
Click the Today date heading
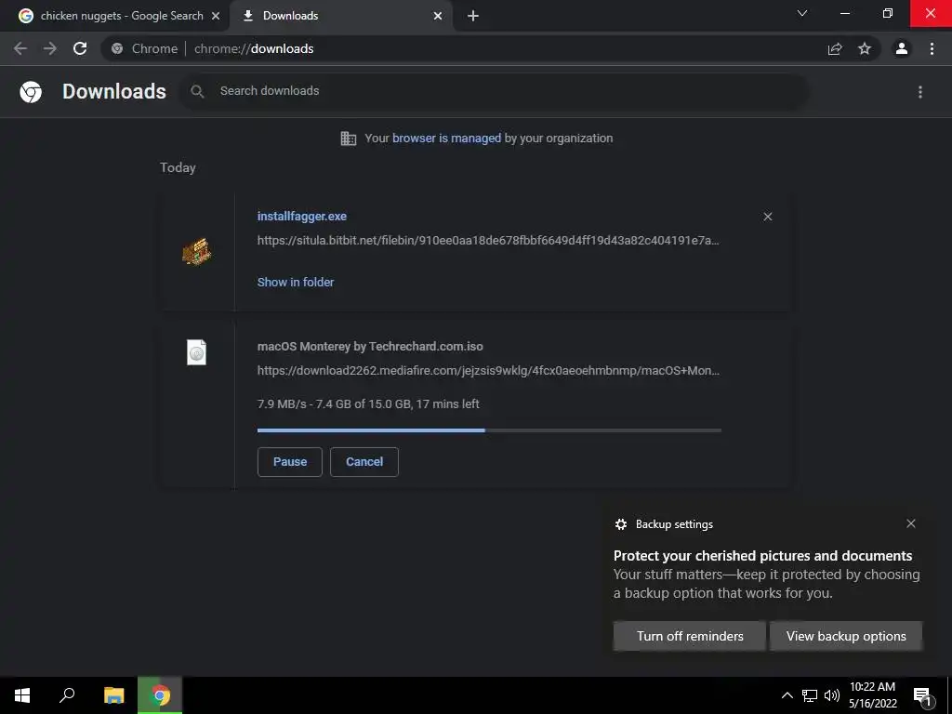coord(178,167)
